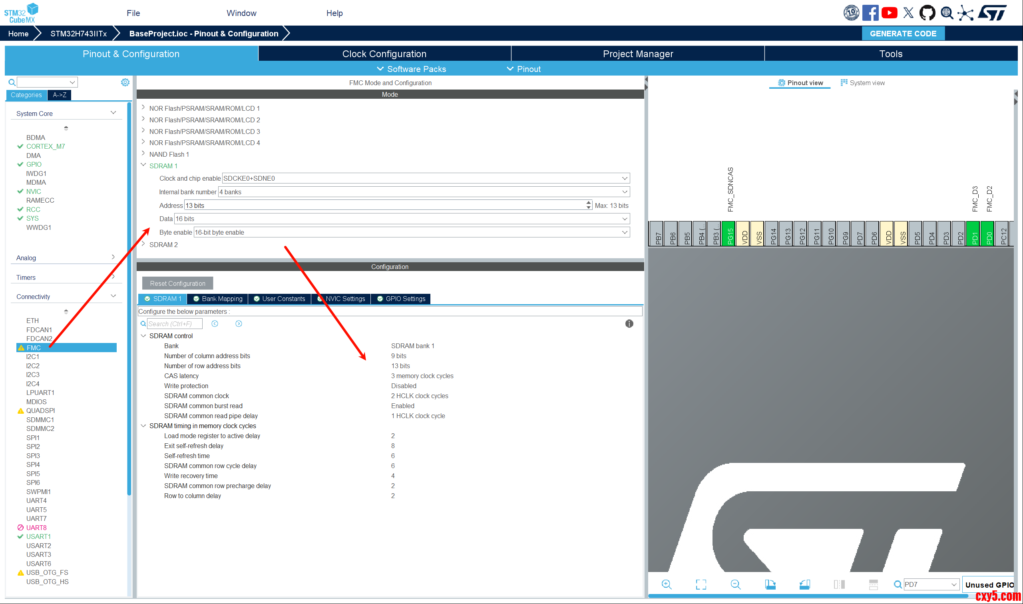Viewport: 1023px width, 604px height.
Task: Open the YouTube icon link
Action: click(889, 13)
